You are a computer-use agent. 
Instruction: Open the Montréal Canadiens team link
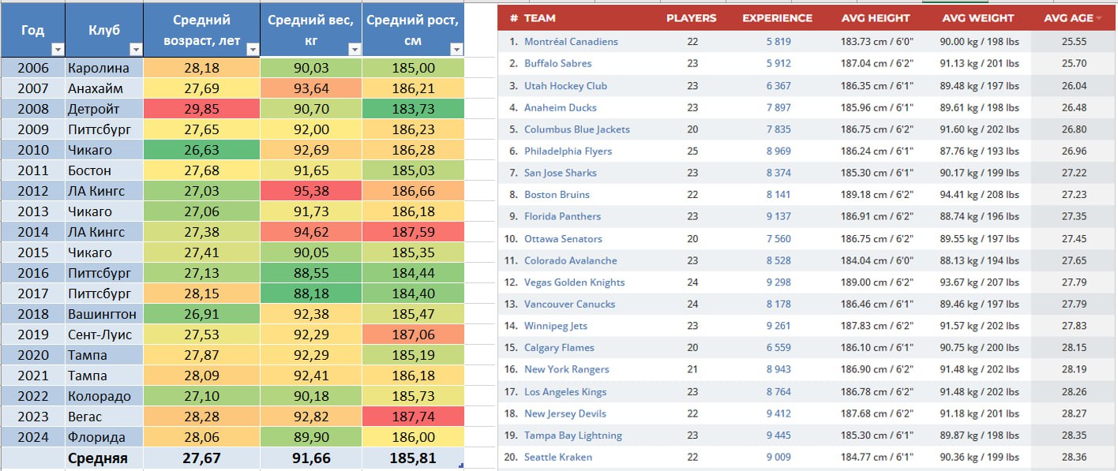(x=571, y=42)
